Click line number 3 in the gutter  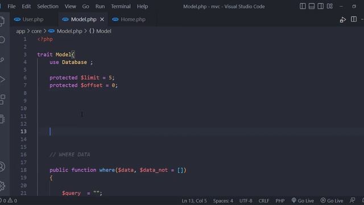tap(25, 55)
